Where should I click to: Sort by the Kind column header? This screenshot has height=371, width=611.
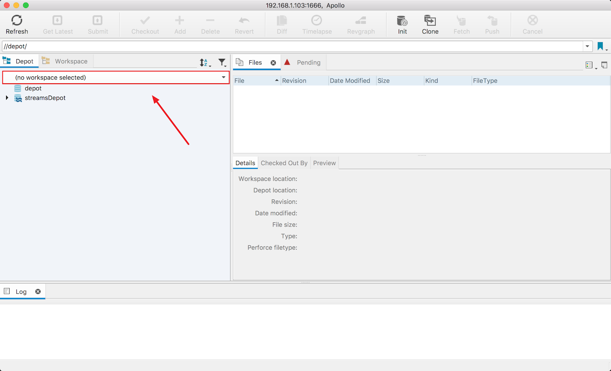(448, 81)
